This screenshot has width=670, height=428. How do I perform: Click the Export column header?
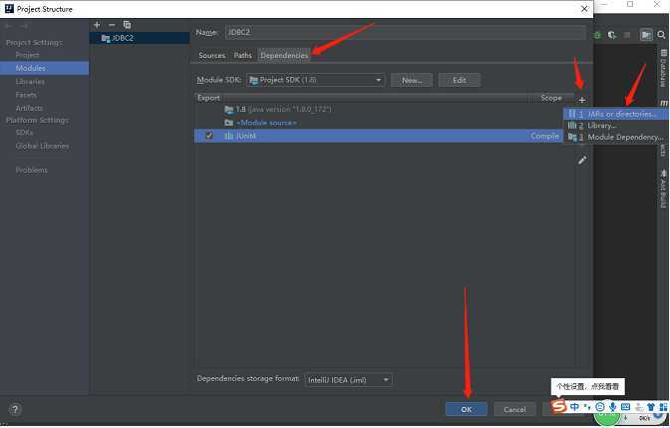click(208, 98)
